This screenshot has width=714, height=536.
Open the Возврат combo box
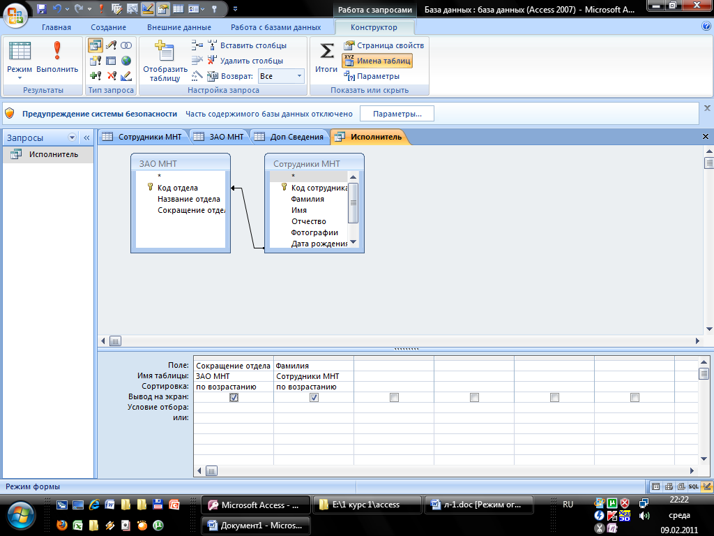pyautogui.click(x=281, y=75)
